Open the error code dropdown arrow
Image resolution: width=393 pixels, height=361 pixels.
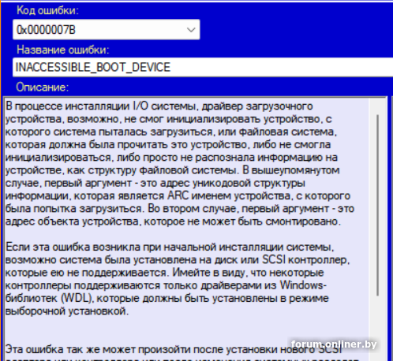[191, 30]
